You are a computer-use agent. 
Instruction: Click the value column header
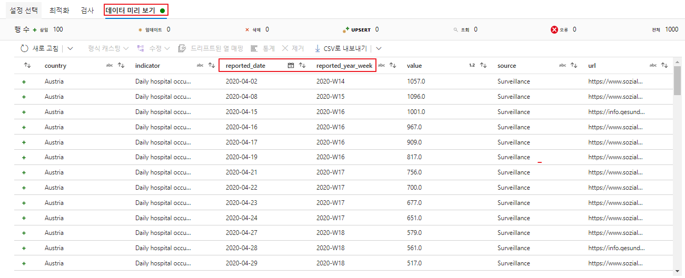[414, 66]
